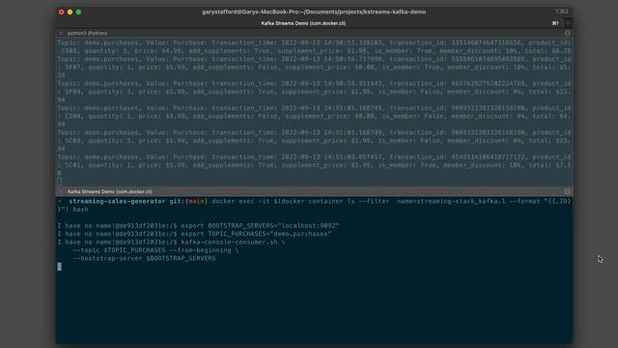Click the git:(main) branch indicator

(188, 201)
